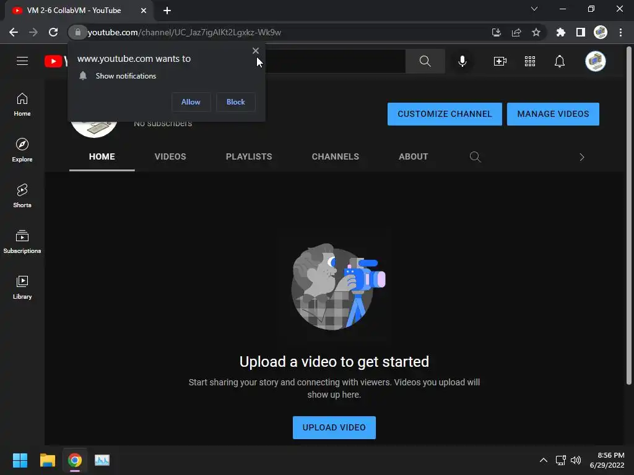Open the YouTube apps grid
The height and width of the screenshot is (475, 634).
point(530,61)
